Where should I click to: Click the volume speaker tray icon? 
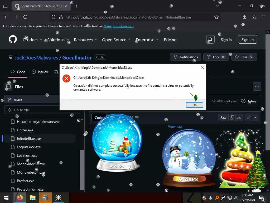click(x=236, y=198)
